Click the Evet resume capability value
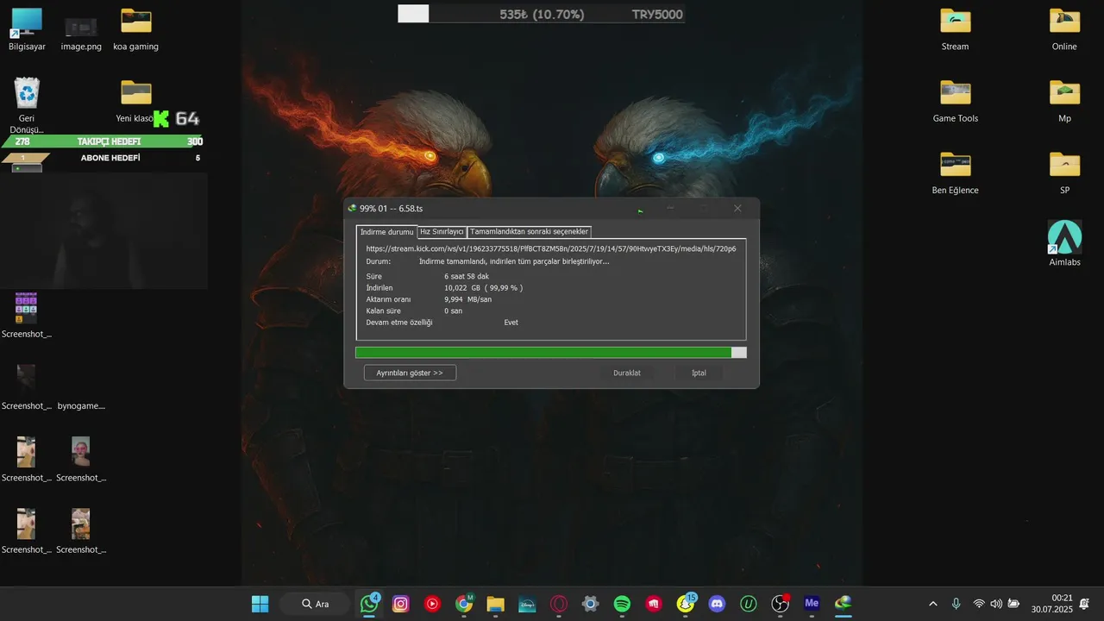1104x621 pixels. [x=511, y=323]
